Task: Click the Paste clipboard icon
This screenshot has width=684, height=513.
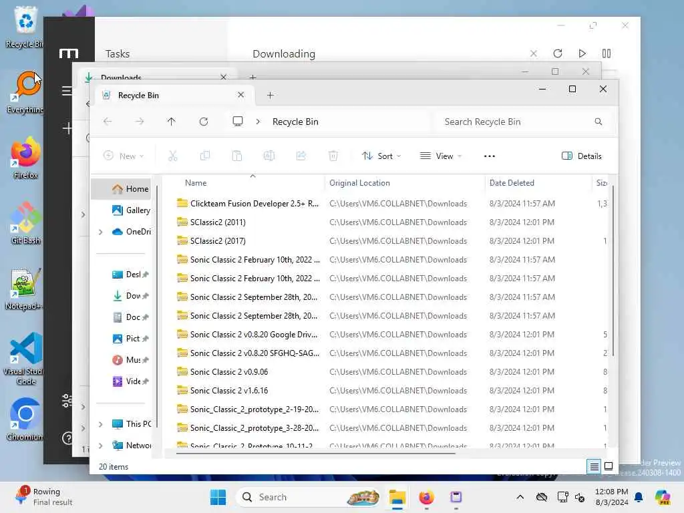Action: click(237, 156)
